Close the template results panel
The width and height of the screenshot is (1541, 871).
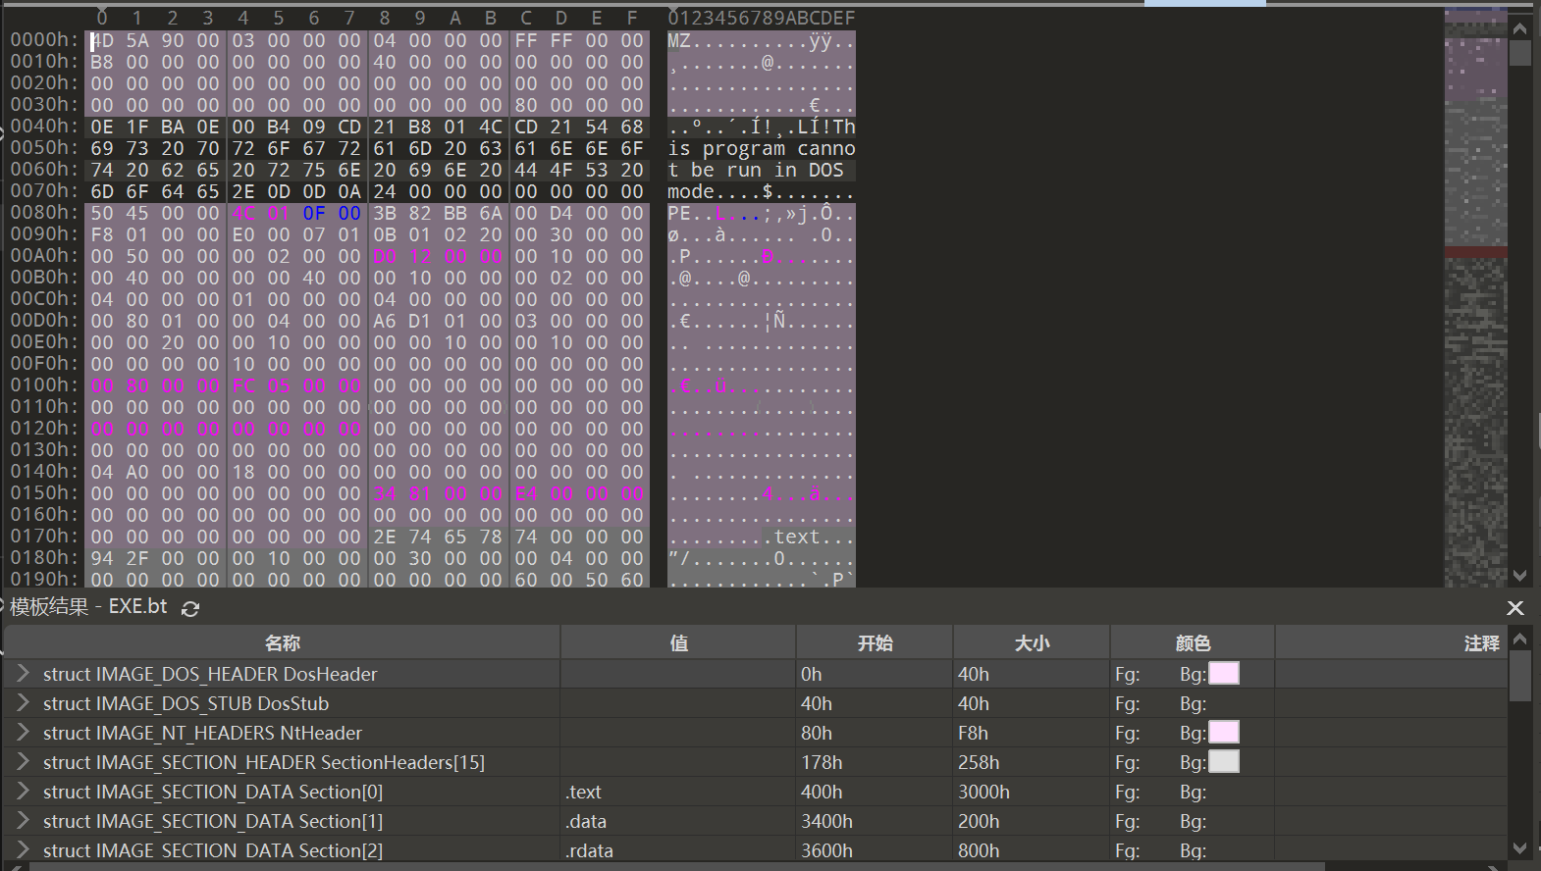[1515, 608]
